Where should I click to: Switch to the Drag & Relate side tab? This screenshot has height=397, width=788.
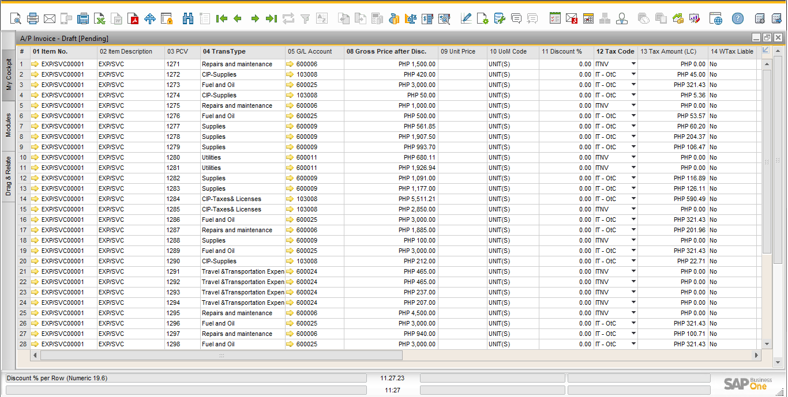(x=9, y=176)
